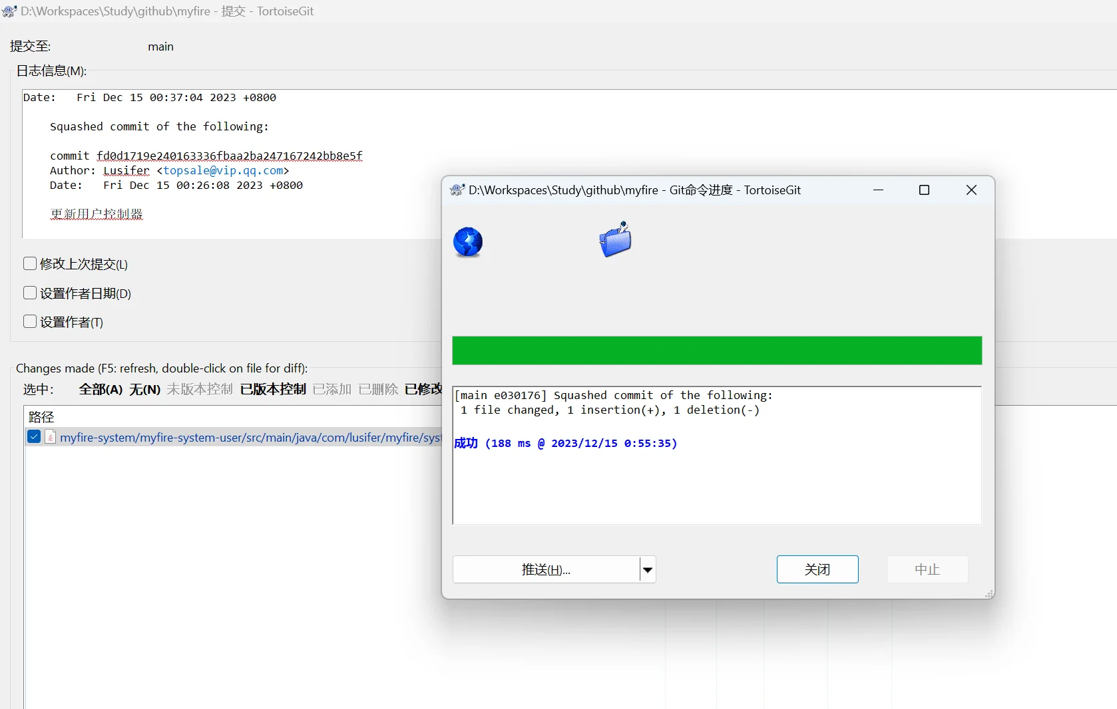The height and width of the screenshot is (709, 1117).
Task: Check the 设置作者日期 option
Action: [30, 293]
